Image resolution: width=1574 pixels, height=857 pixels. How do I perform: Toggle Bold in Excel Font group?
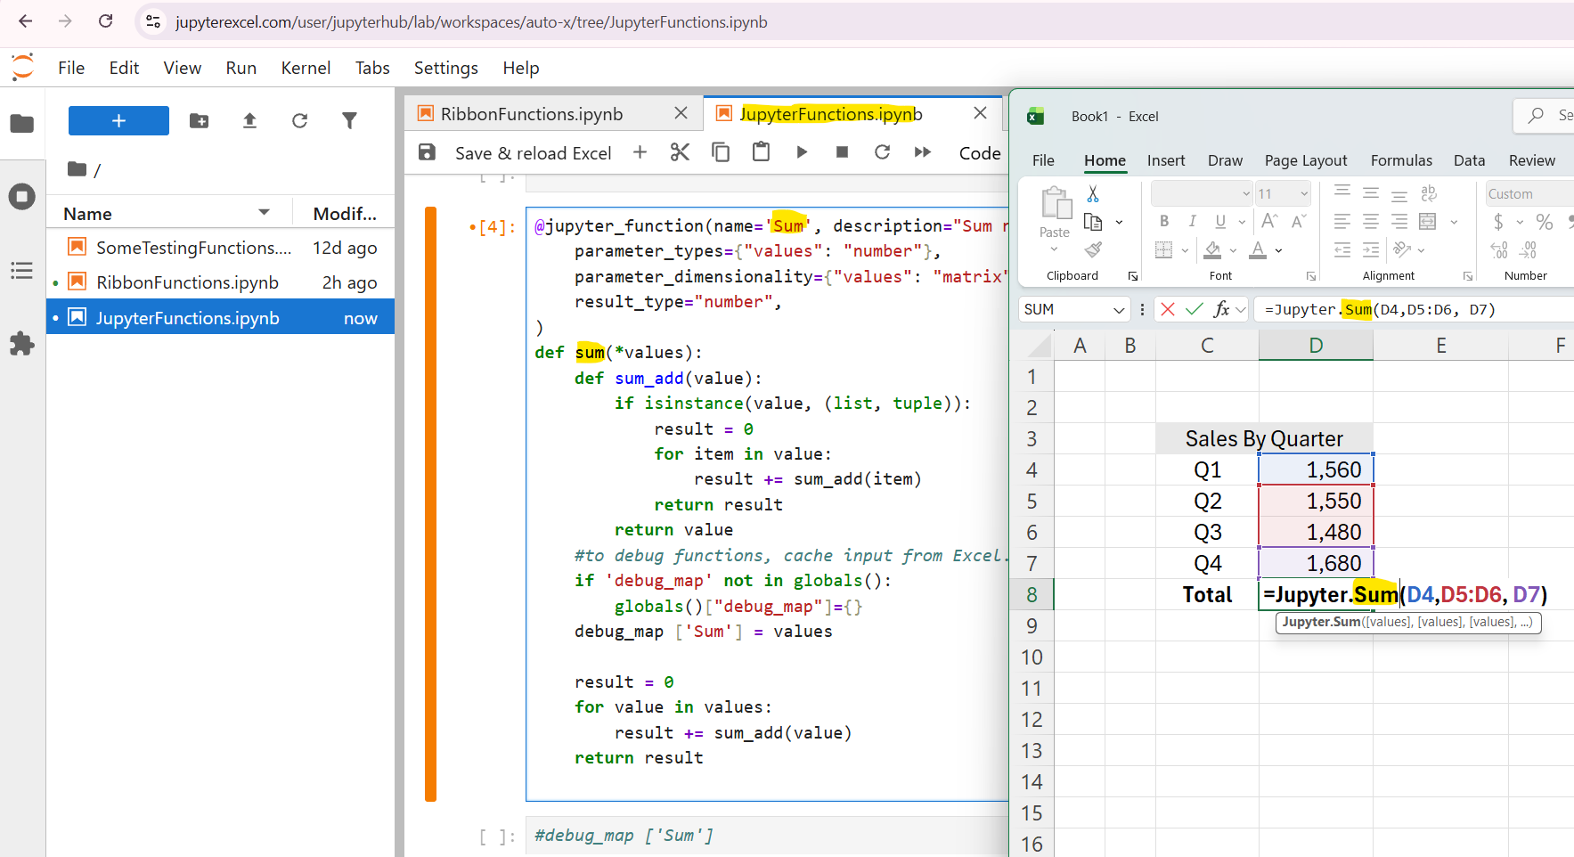point(1164,221)
